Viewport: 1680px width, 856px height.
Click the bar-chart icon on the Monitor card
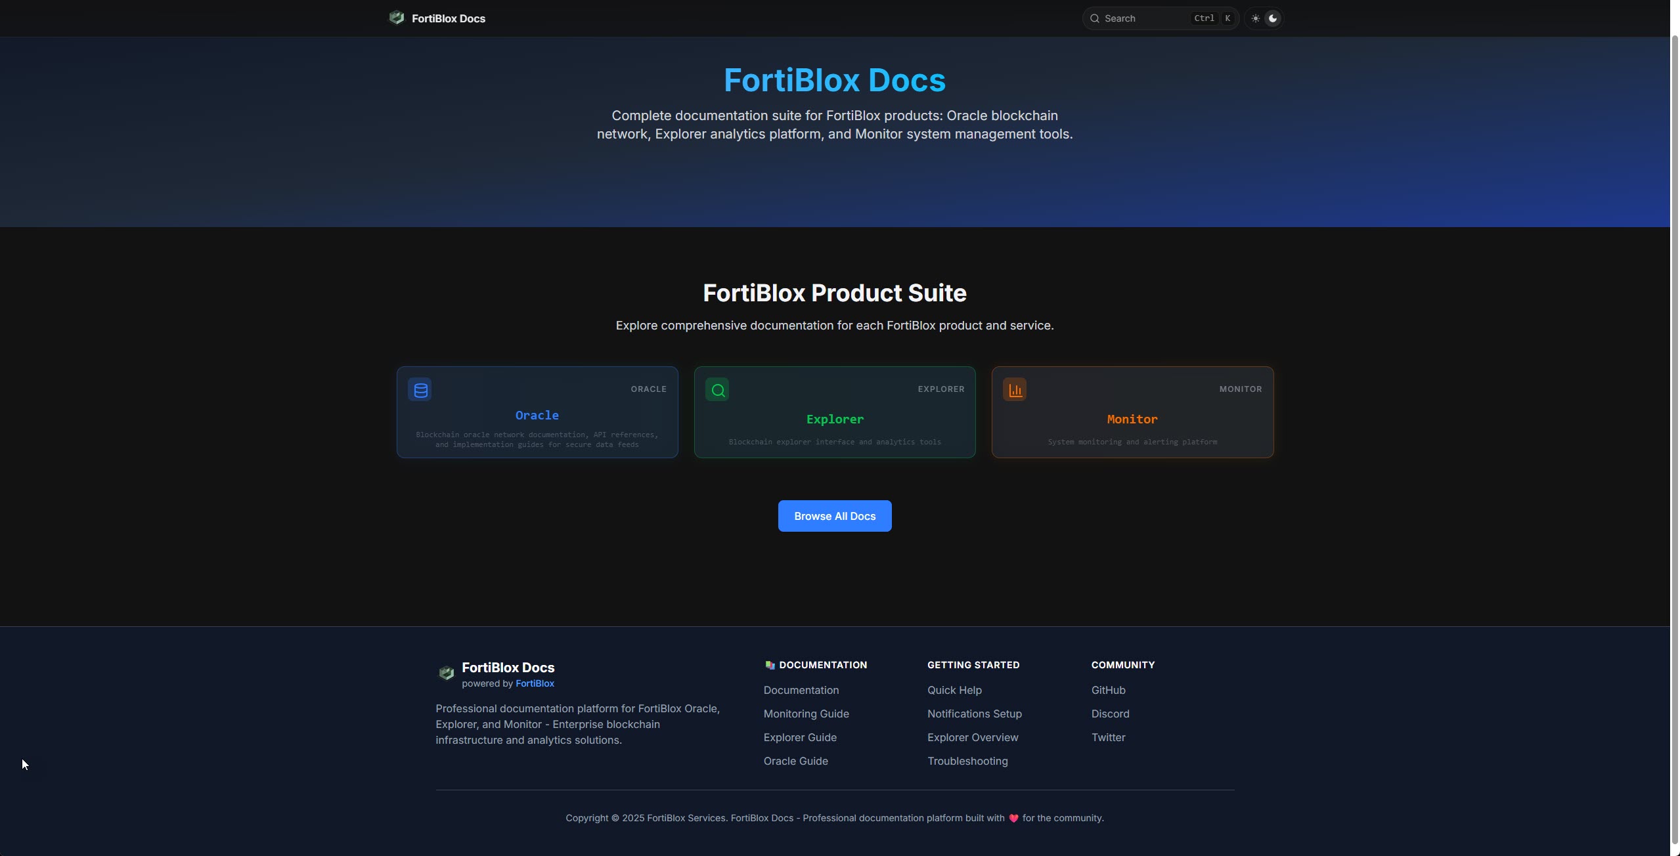click(x=1014, y=389)
